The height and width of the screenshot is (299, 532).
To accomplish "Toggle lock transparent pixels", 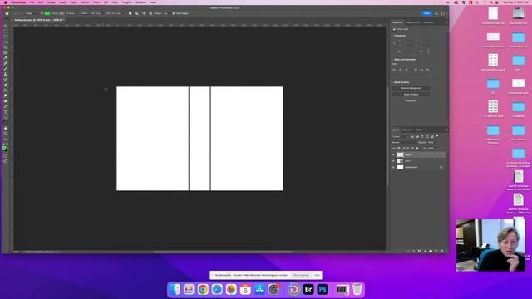I will point(399,149).
